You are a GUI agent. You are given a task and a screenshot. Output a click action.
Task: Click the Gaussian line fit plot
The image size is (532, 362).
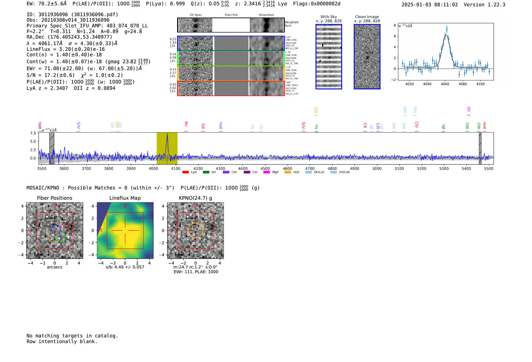pos(445,52)
